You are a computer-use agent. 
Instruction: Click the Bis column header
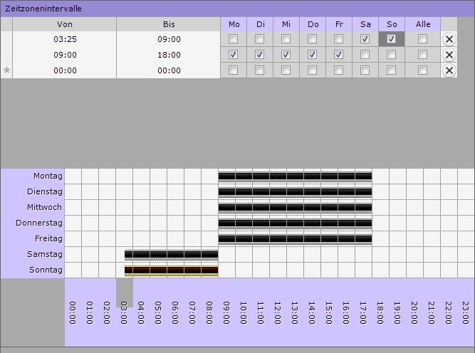click(169, 24)
